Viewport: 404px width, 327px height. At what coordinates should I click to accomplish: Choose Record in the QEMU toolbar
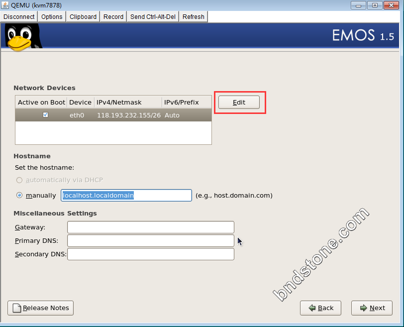coord(113,17)
